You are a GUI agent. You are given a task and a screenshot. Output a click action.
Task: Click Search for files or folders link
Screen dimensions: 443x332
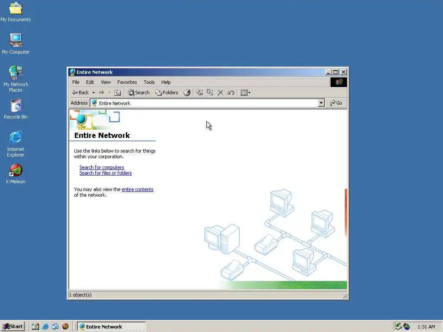click(106, 173)
